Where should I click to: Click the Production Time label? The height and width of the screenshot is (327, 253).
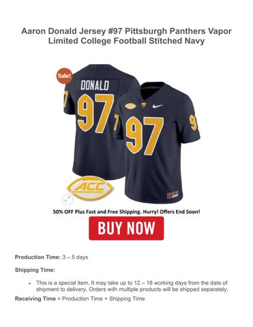click(x=38, y=258)
